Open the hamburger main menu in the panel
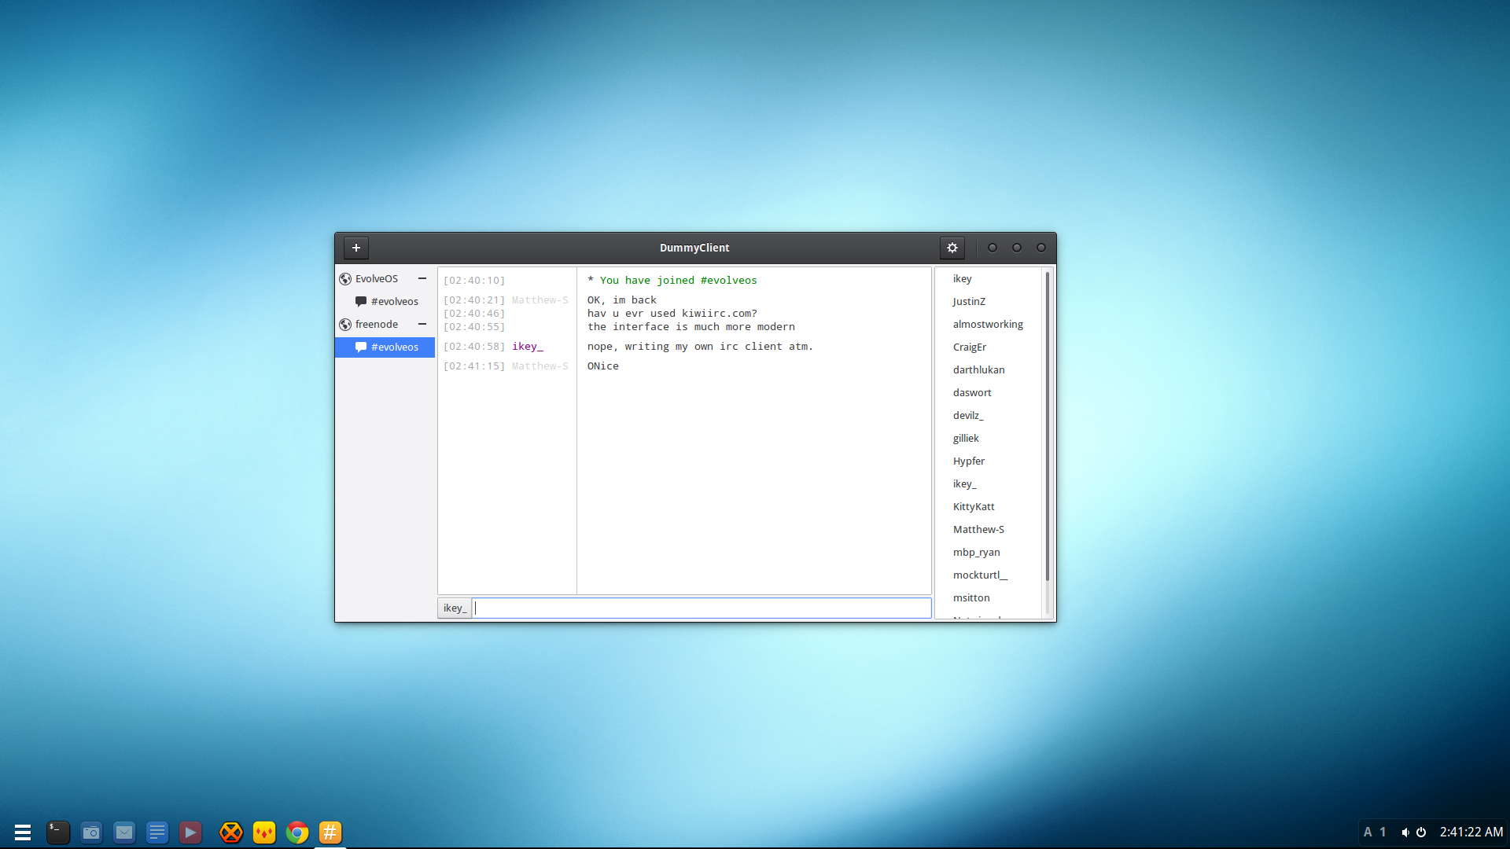Image resolution: width=1510 pixels, height=849 pixels. click(x=23, y=832)
